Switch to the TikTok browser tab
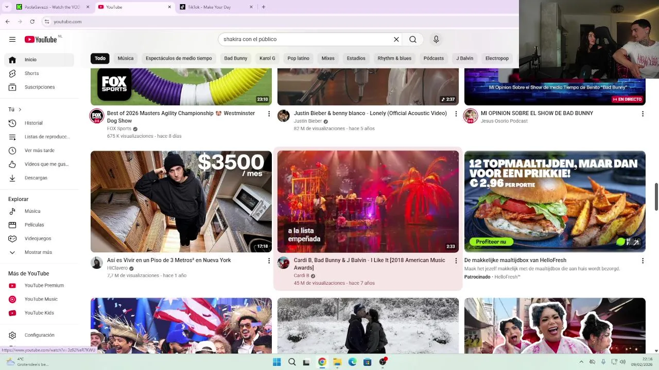Viewport: 659px width, 370px height. (216, 7)
